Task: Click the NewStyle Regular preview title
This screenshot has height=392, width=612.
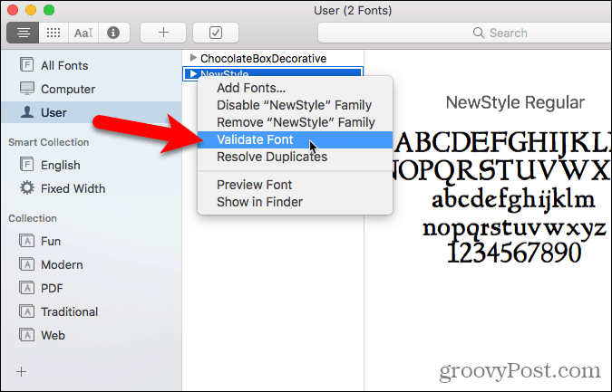Action: pyautogui.click(x=515, y=103)
